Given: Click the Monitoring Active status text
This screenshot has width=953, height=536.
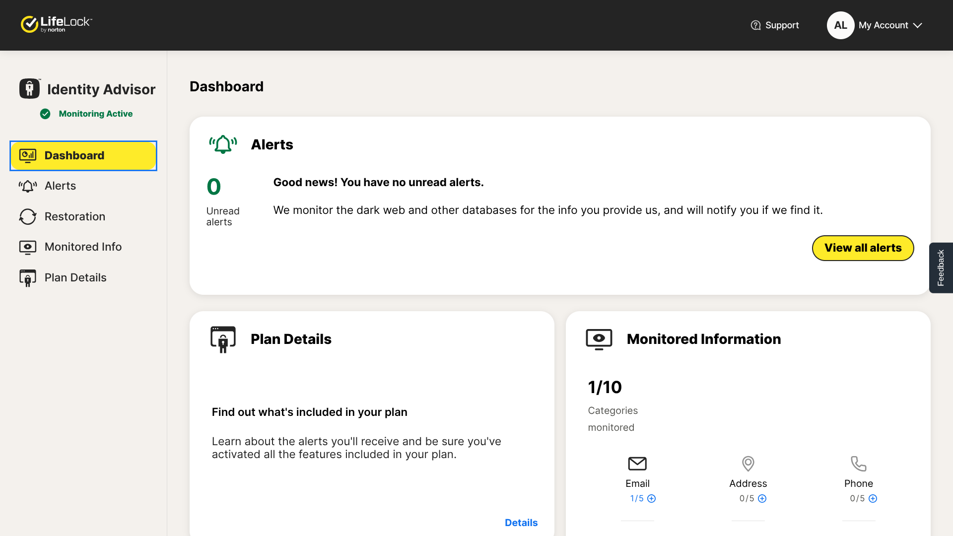Looking at the screenshot, I should pos(96,114).
